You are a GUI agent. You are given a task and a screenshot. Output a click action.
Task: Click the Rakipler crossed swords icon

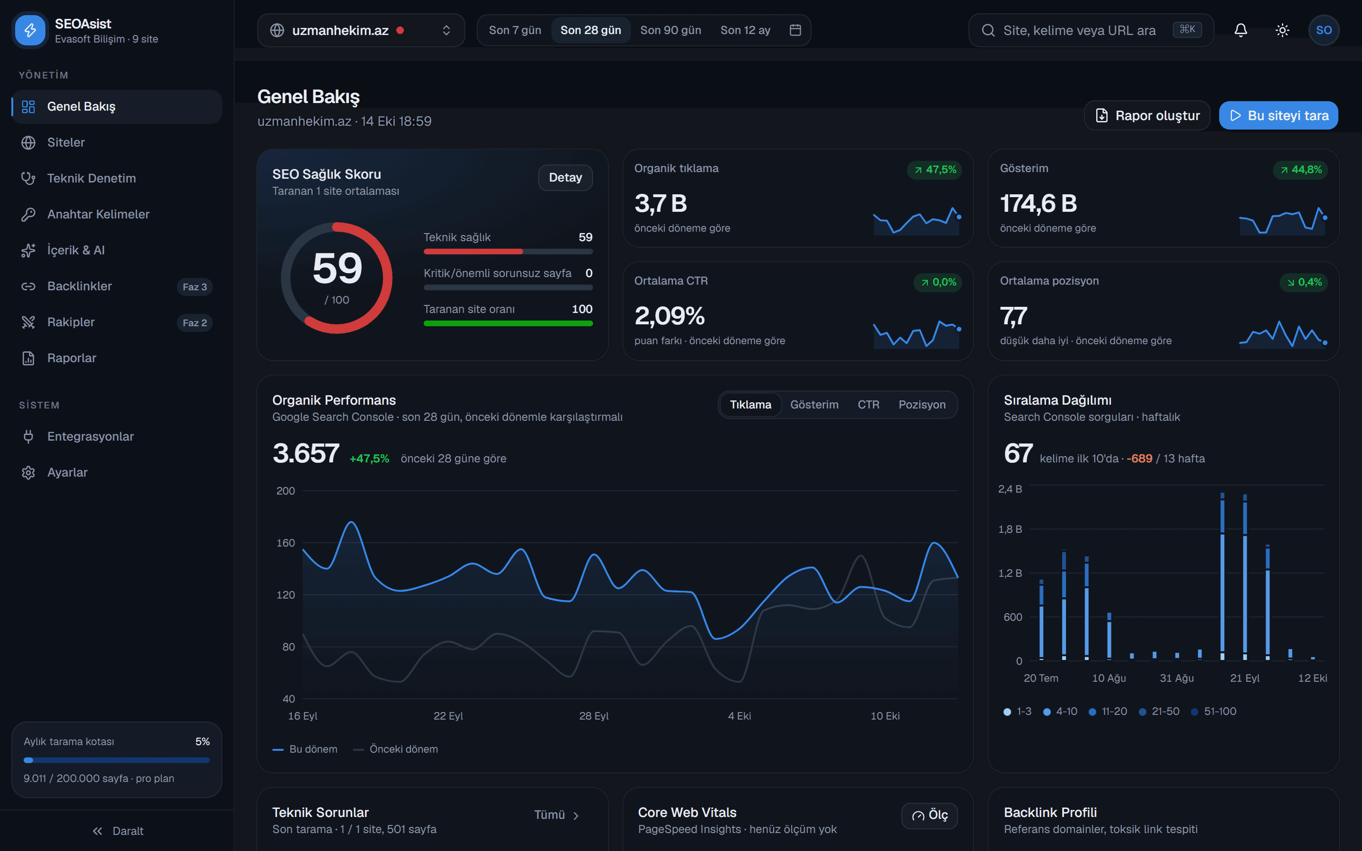point(28,322)
